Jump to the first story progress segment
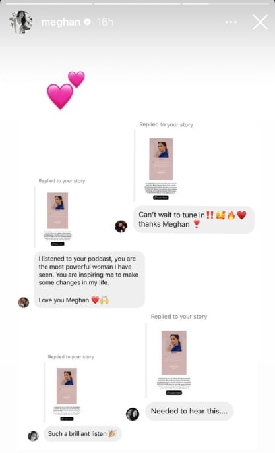The width and height of the screenshot is (275, 453). tap(49, 4)
